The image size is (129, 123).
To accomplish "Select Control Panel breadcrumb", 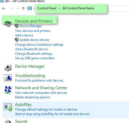I will pyautogui.click(x=47, y=8).
